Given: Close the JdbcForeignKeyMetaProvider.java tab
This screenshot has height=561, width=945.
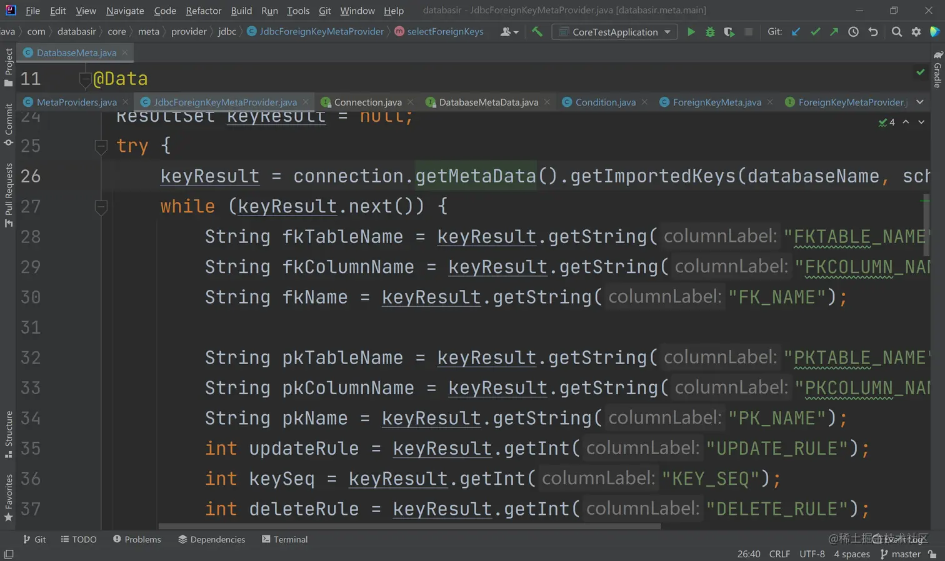Looking at the screenshot, I should click(306, 102).
